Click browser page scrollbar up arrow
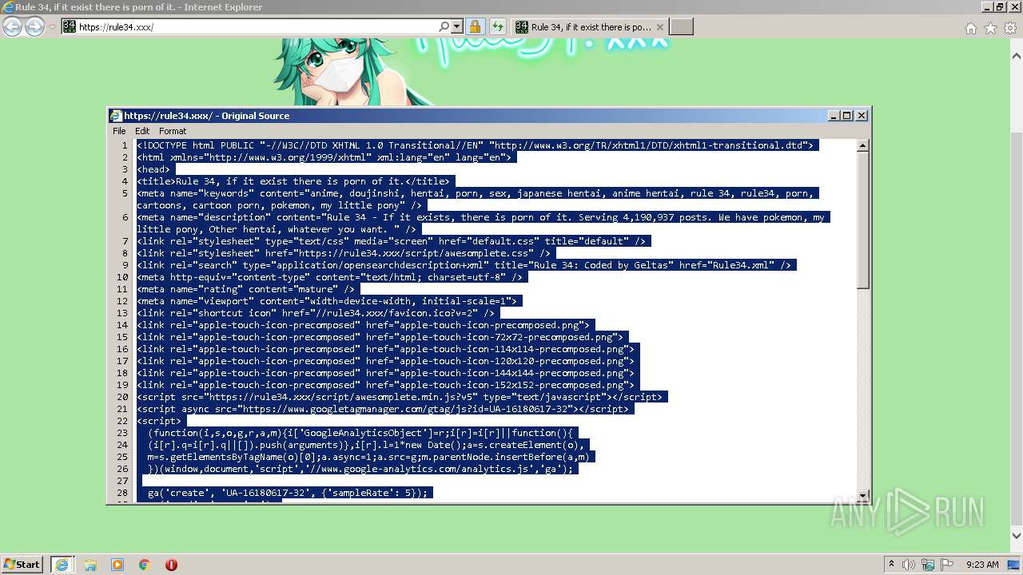1023x575 pixels. (1017, 57)
